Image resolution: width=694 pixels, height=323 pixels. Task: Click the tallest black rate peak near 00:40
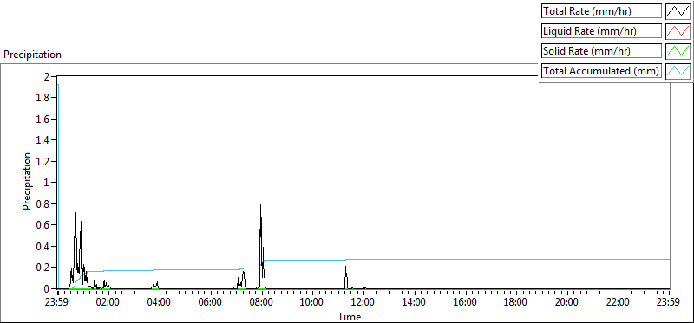point(75,189)
